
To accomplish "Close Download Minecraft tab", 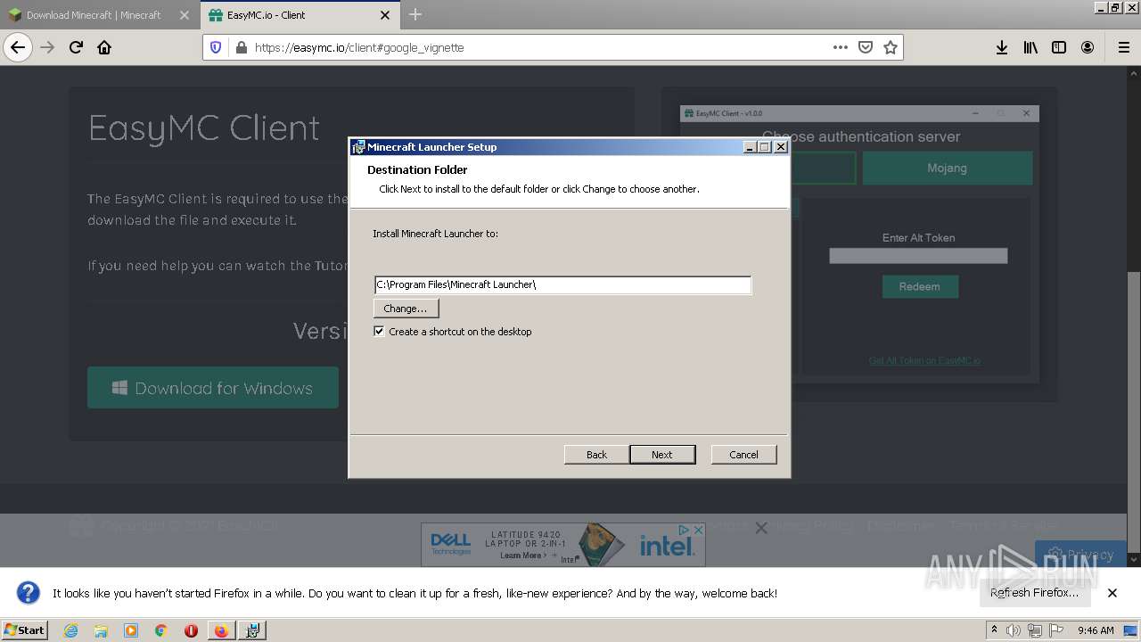I will [x=184, y=15].
